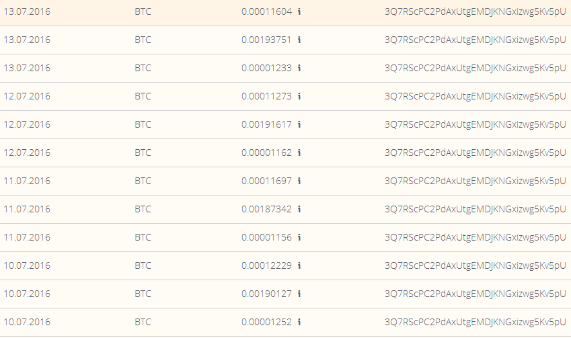
Task: Open info icon next to 0.00012229
Action: [299, 265]
